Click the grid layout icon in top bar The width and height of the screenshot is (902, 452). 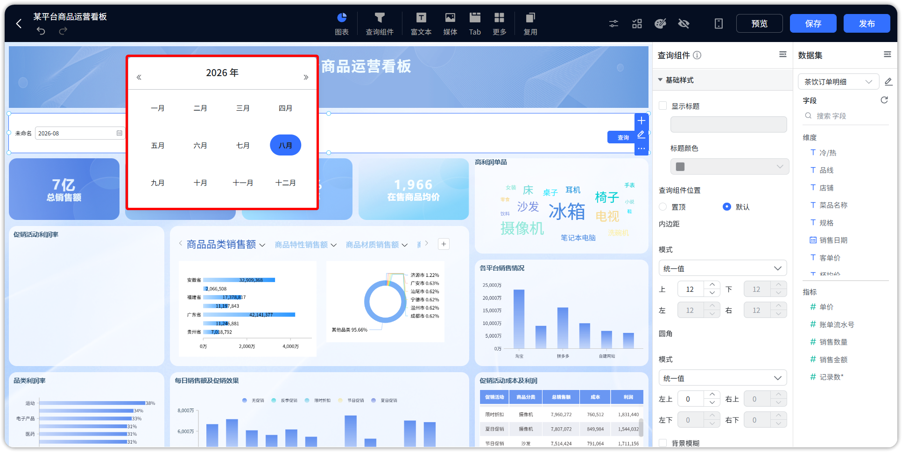pyautogui.click(x=637, y=23)
